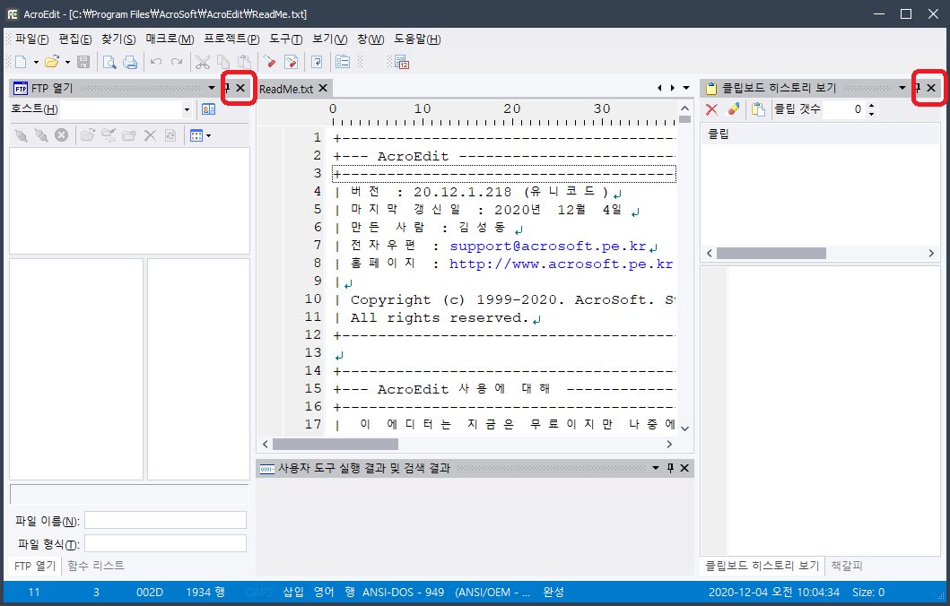Screen dimensions: 950x606
Task: Open Print Preview from the toolbar
Action: [109, 62]
